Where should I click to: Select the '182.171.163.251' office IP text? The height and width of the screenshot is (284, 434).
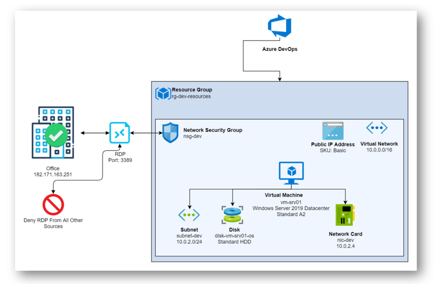[x=53, y=175]
